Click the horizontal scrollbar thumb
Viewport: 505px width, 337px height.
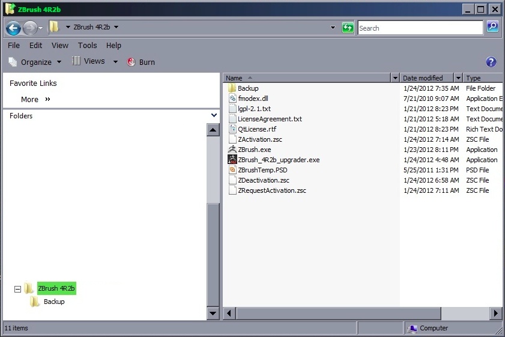(x=338, y=313)
